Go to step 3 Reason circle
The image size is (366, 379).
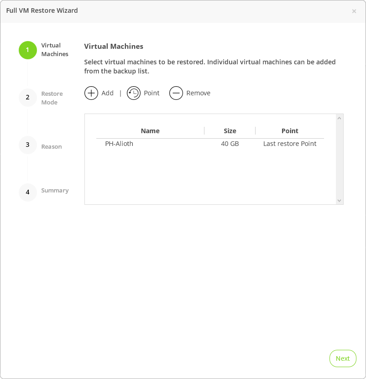(x=27, y=145)
